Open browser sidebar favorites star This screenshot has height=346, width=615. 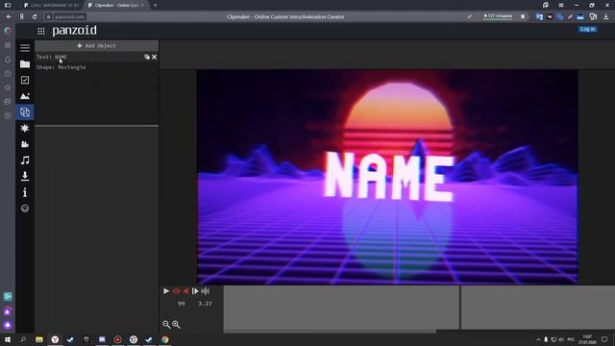8,87
